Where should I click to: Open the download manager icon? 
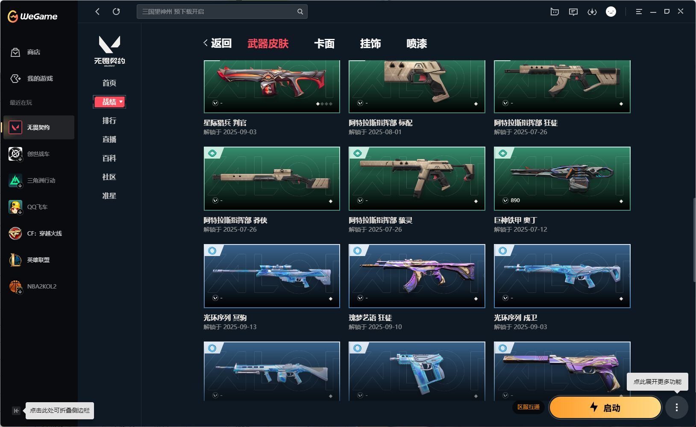[x=592, y=12]
